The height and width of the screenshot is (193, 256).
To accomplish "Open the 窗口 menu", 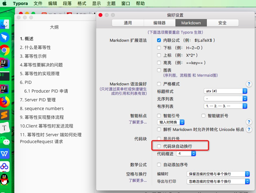I will point(126,3).
